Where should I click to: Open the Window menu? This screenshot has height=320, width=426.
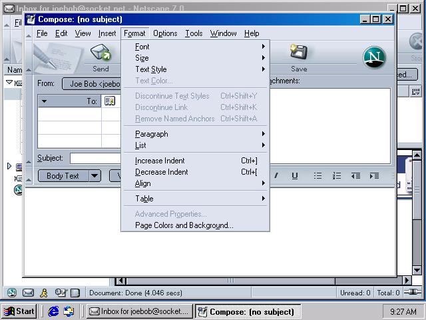(223, 33)
